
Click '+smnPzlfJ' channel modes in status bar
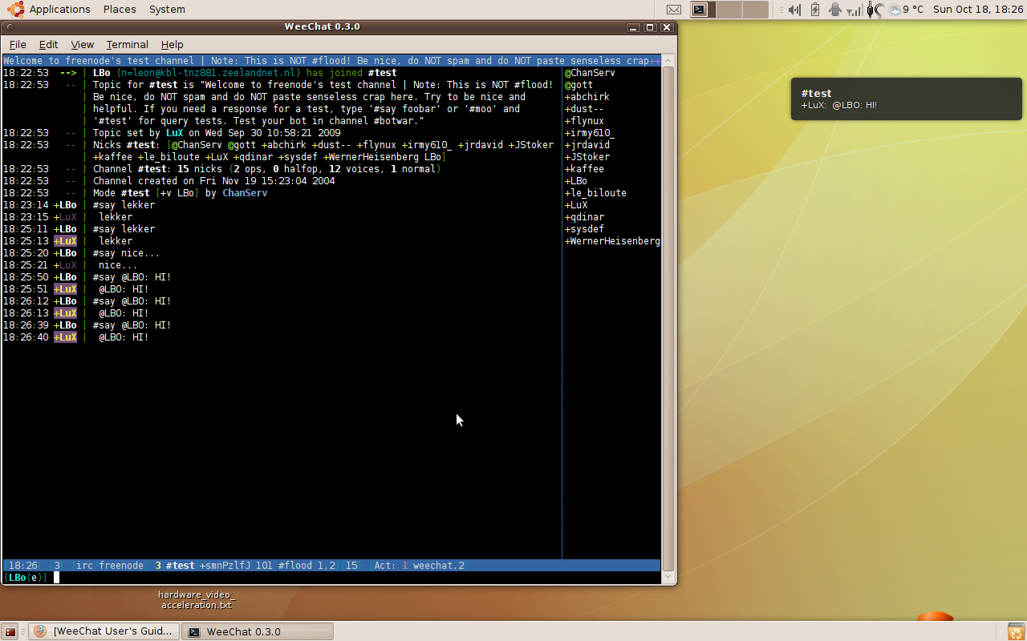225,566
